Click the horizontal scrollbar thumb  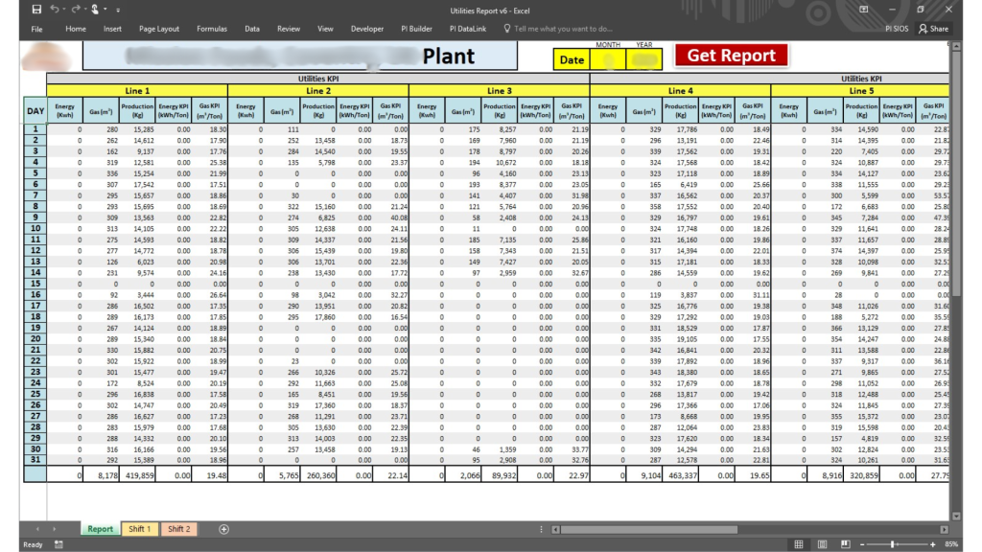coord(649,529)
